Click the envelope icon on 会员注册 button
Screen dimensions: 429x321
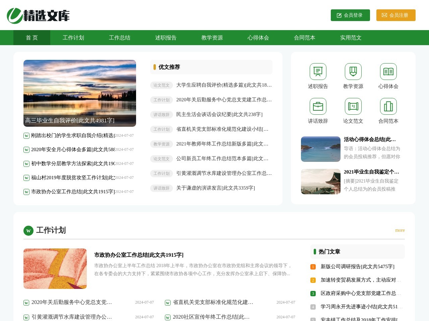[384, 15]
